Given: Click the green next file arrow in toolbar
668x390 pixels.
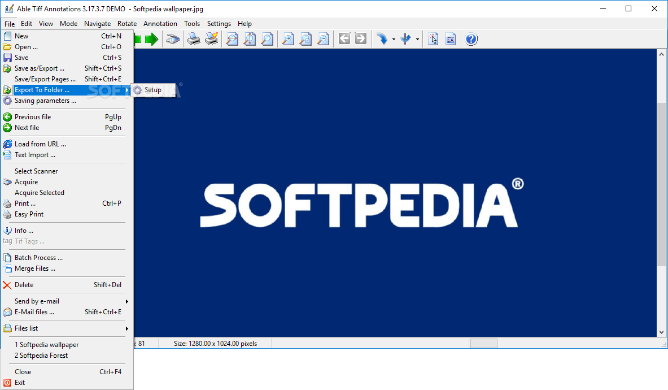Looking at the screenshot, I should coord(152,40).
